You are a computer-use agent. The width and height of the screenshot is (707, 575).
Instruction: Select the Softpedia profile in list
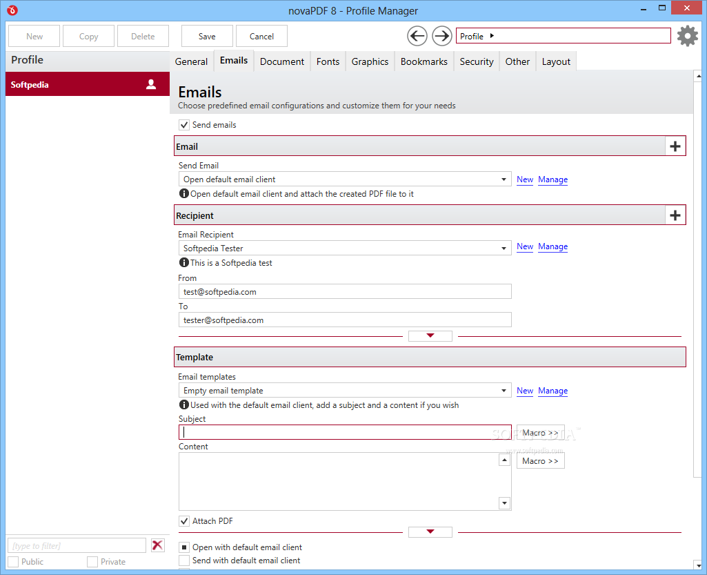(x=88, y=84)
